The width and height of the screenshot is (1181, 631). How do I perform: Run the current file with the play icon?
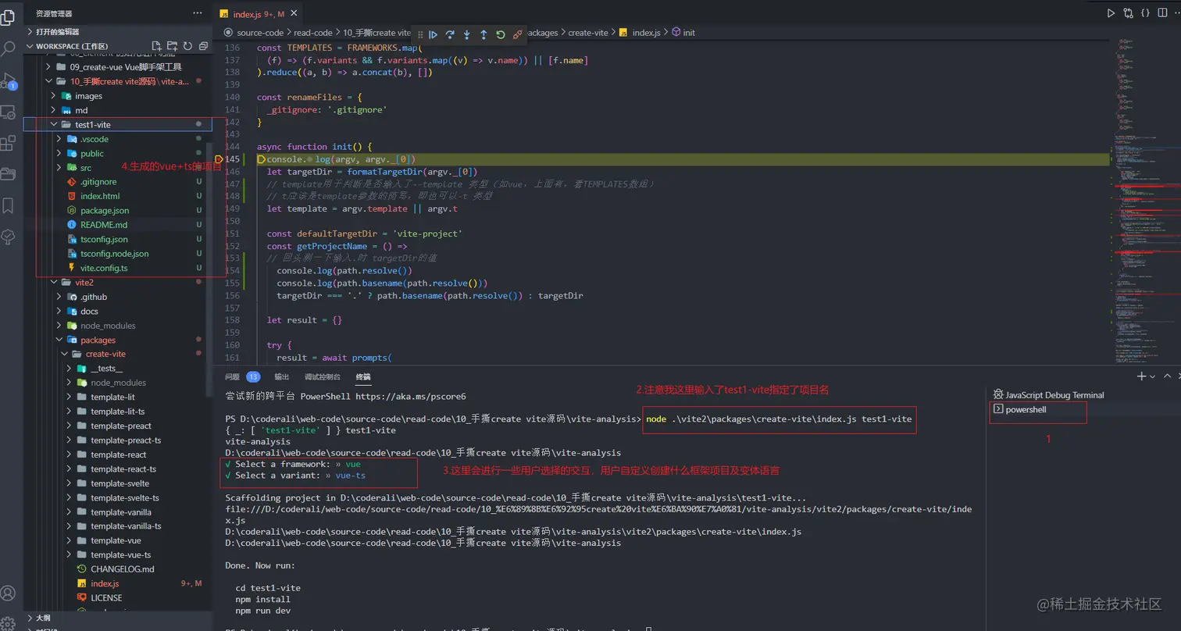[x=1111, y=13]
